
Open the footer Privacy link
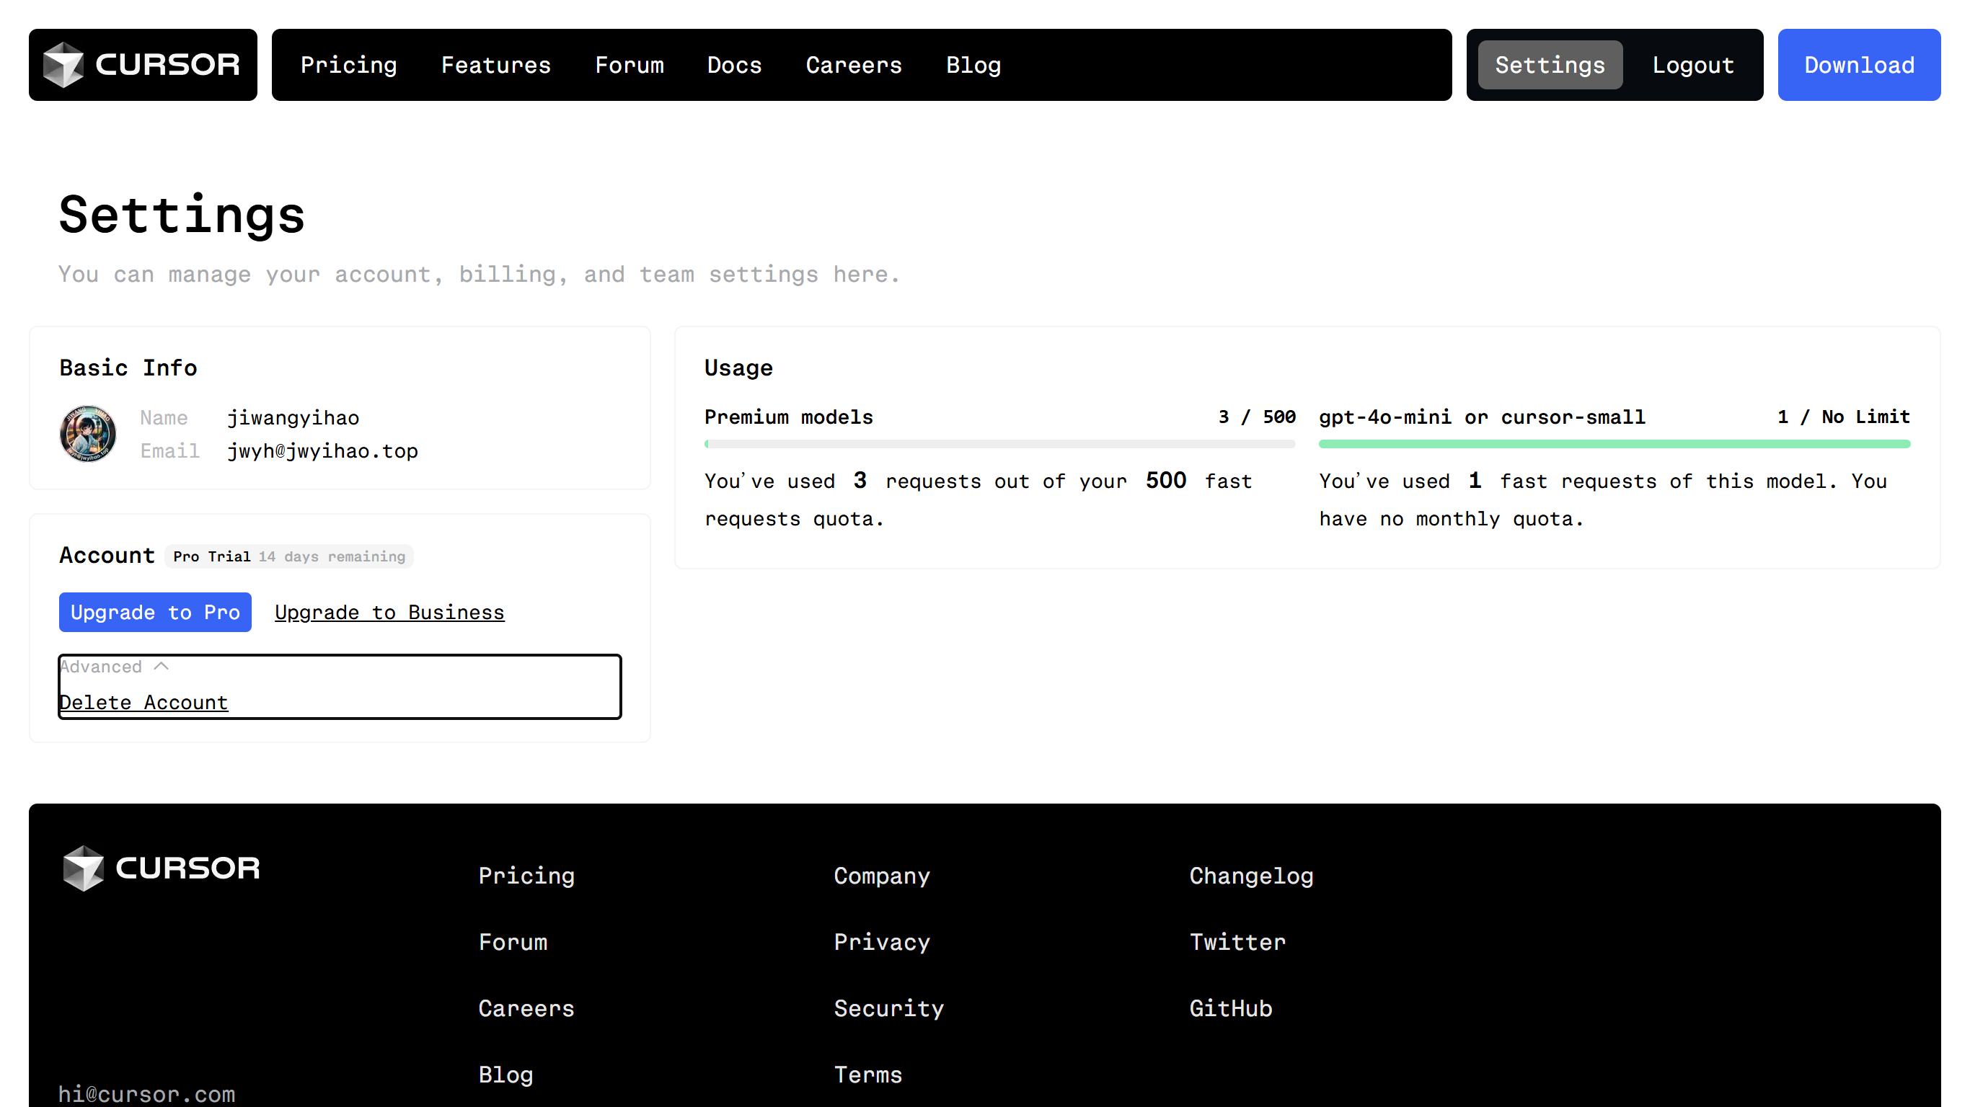pyautogui.click(x=882, y=942)
